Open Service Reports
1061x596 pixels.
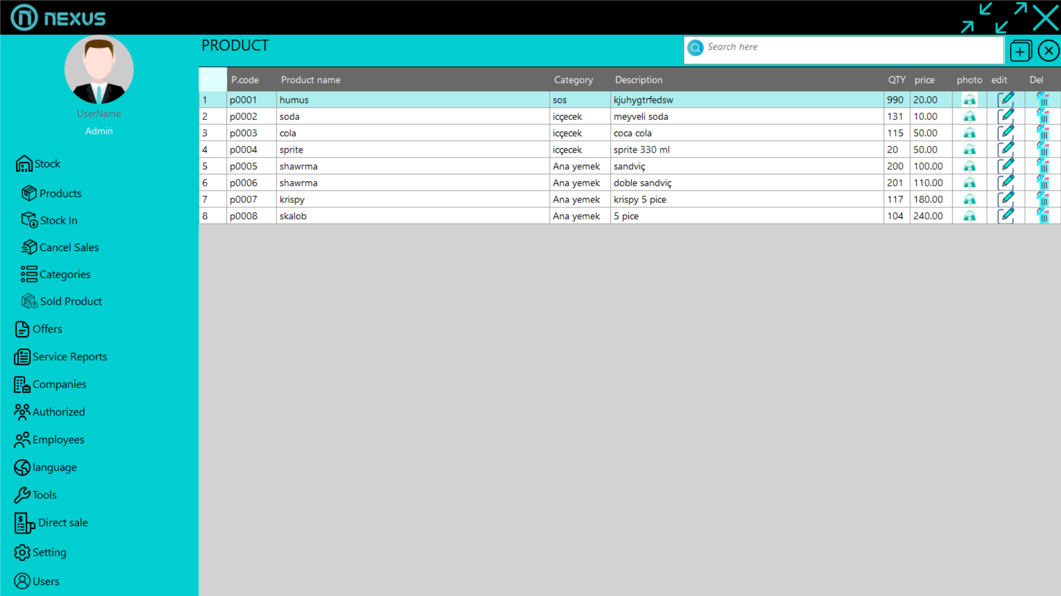point(61,357)
